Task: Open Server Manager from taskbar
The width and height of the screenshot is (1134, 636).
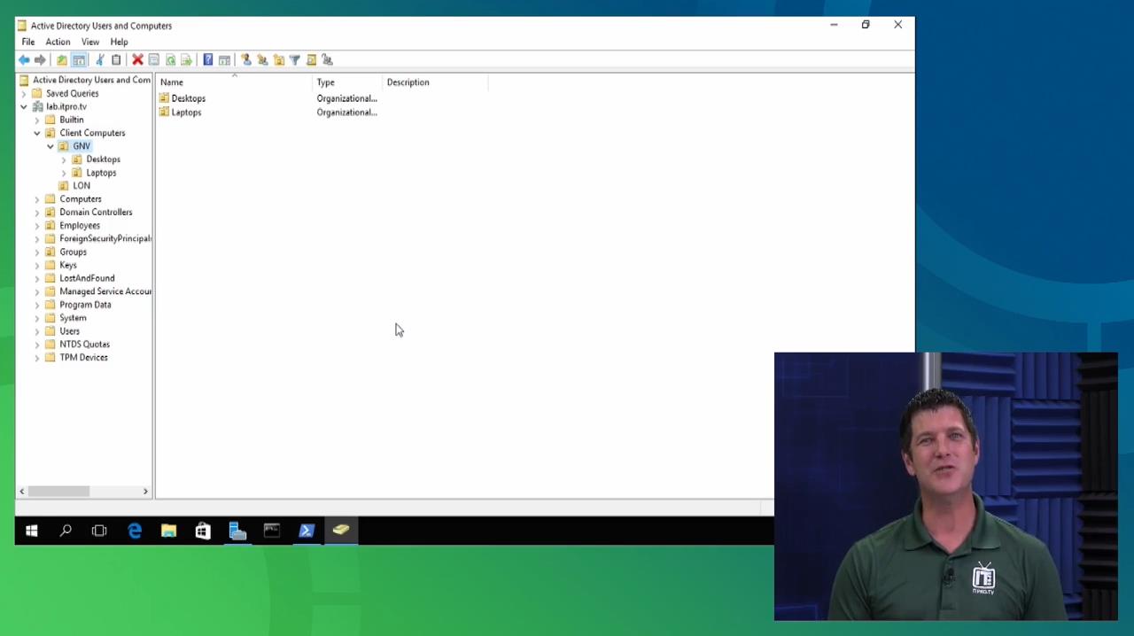Action: click(237, 531)
